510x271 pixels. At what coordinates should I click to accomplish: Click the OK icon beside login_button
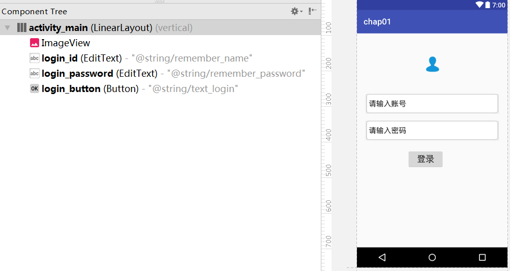pos(35,89)
